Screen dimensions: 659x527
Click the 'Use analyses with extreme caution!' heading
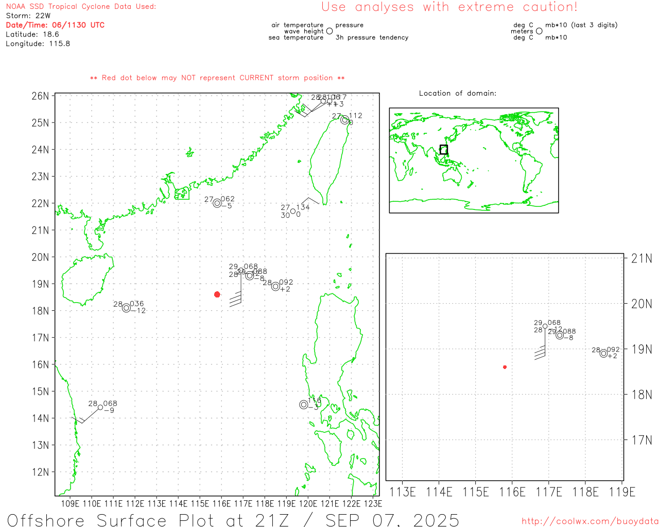[449, 7]
